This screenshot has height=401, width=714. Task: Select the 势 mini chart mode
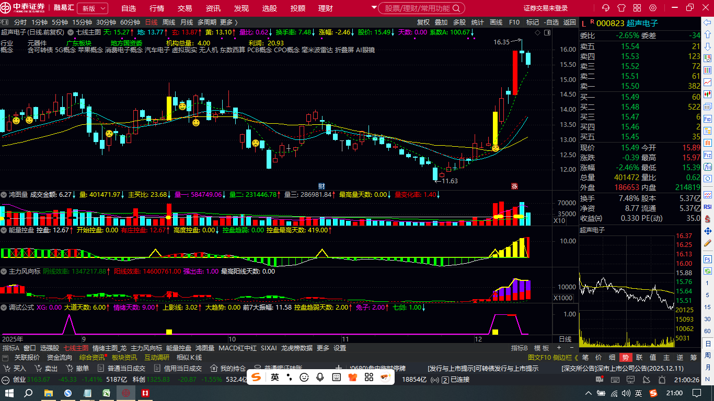625,358
